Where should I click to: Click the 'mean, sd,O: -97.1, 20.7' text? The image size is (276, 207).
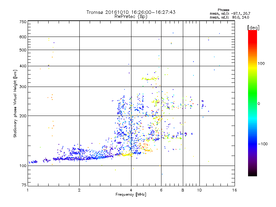pos(230,14)
